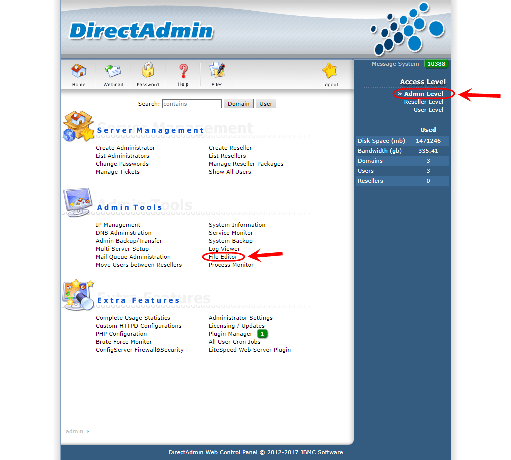Open Manage Tickets
The width and height of the screenshot is (511, 460).
[x=118, y=172]
